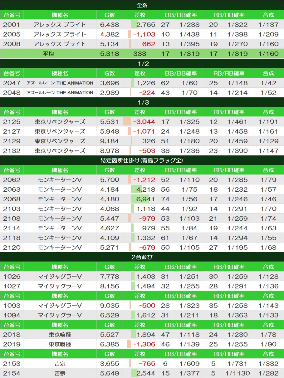Viewport: 284px width, 378px height.
Task: Click the 5,318 average game count
Action: coord(110,53)
